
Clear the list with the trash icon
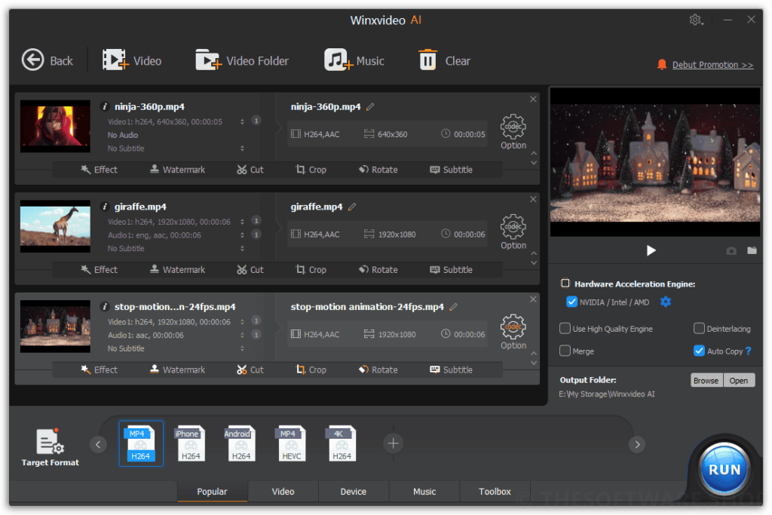(427, 60)
